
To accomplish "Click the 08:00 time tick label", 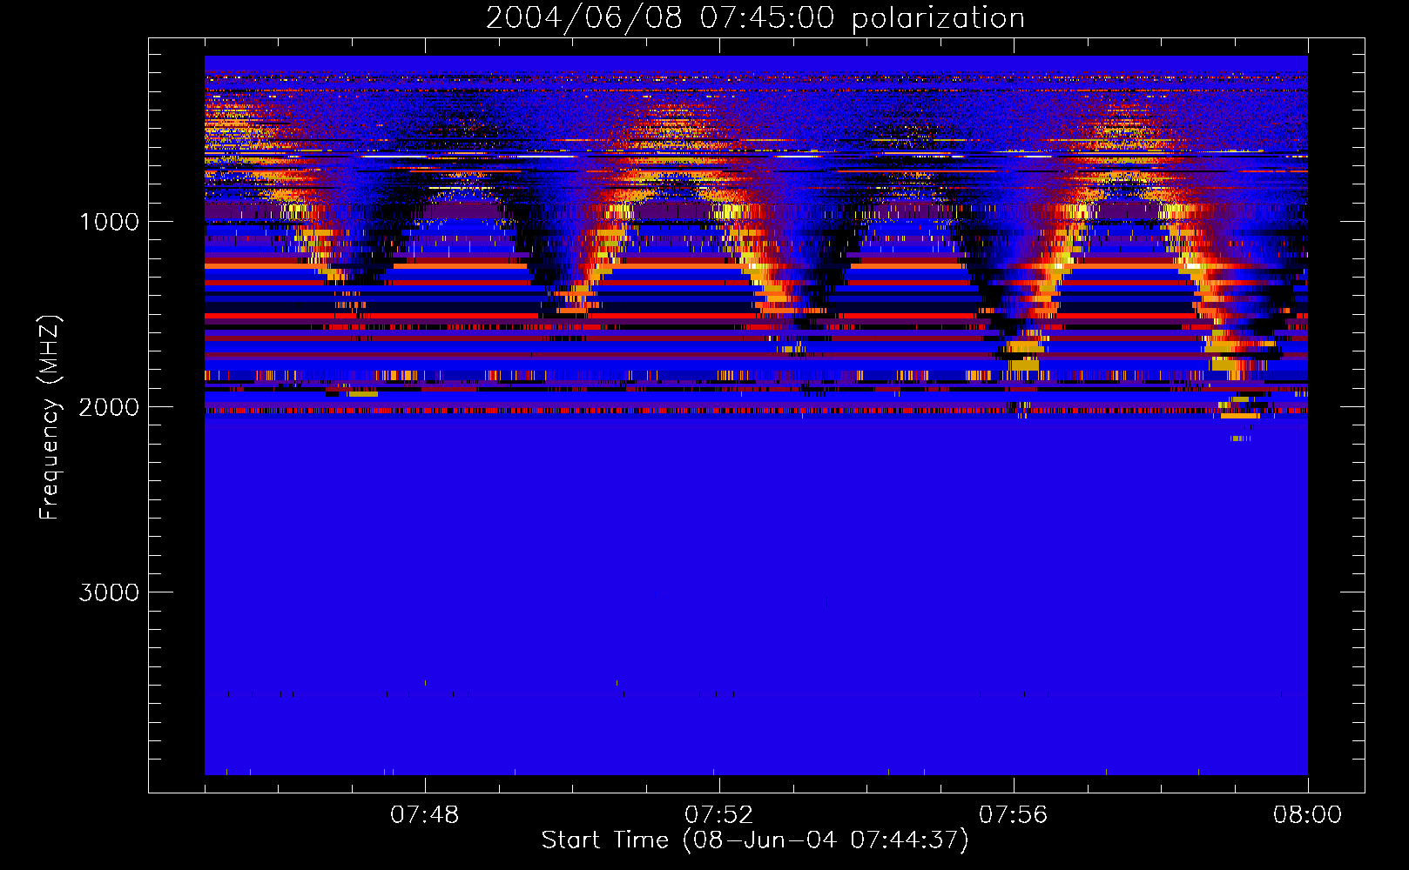I will (x=1307, y=815).
